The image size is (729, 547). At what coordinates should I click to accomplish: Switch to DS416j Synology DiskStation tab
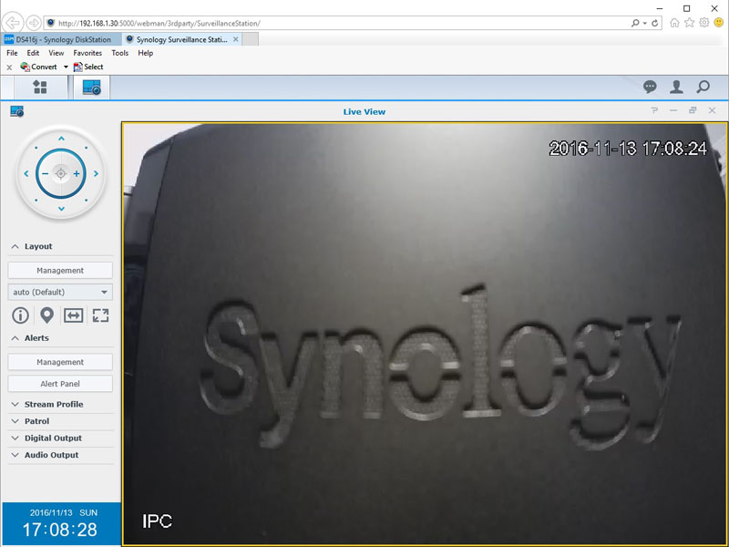[61, 39]
